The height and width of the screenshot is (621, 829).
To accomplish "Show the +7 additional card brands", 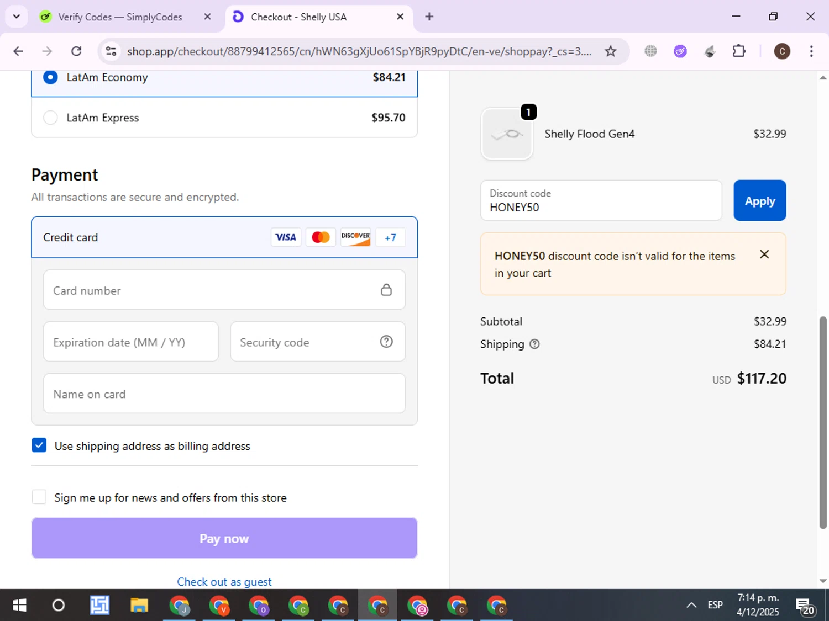I will [x=390, y=237].
